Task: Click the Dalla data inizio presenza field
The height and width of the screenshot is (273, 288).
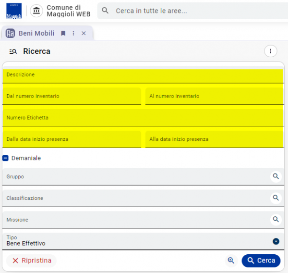Action: [x=72, y=139]
